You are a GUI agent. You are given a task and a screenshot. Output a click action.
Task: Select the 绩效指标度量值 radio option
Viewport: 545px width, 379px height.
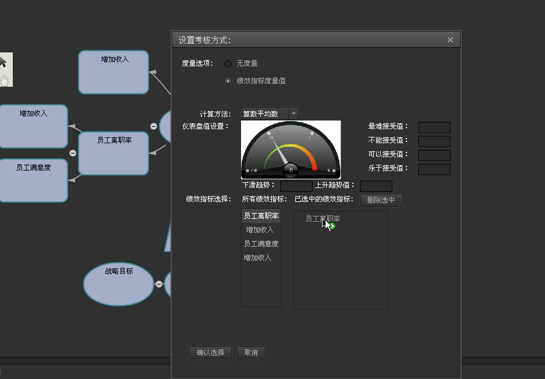tap(228, 81)
